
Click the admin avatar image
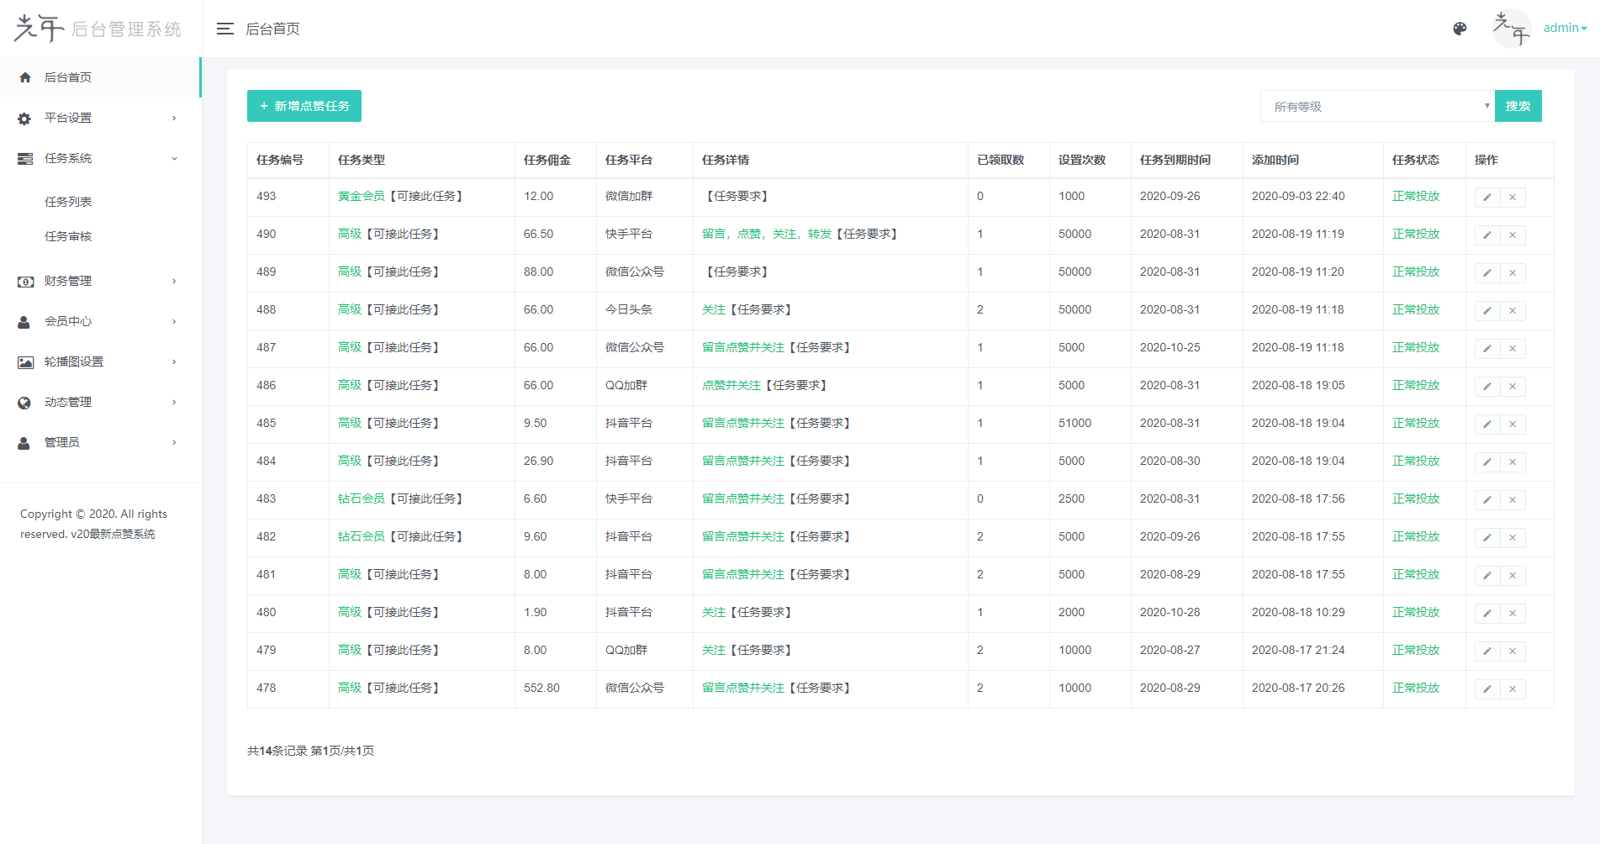click(x=1510, y=29)
